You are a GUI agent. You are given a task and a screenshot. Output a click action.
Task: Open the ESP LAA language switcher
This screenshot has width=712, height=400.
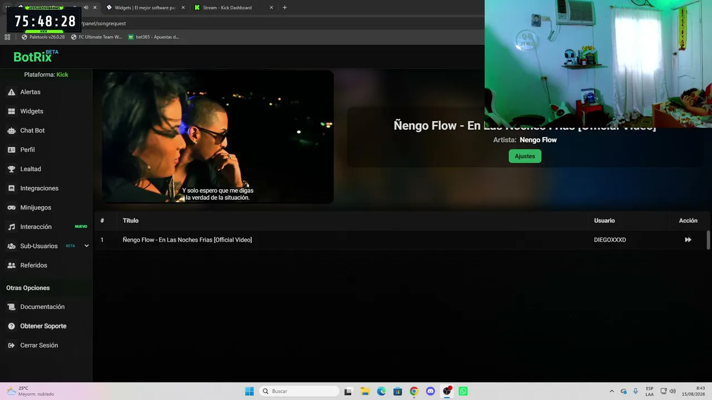pos(650,391)
